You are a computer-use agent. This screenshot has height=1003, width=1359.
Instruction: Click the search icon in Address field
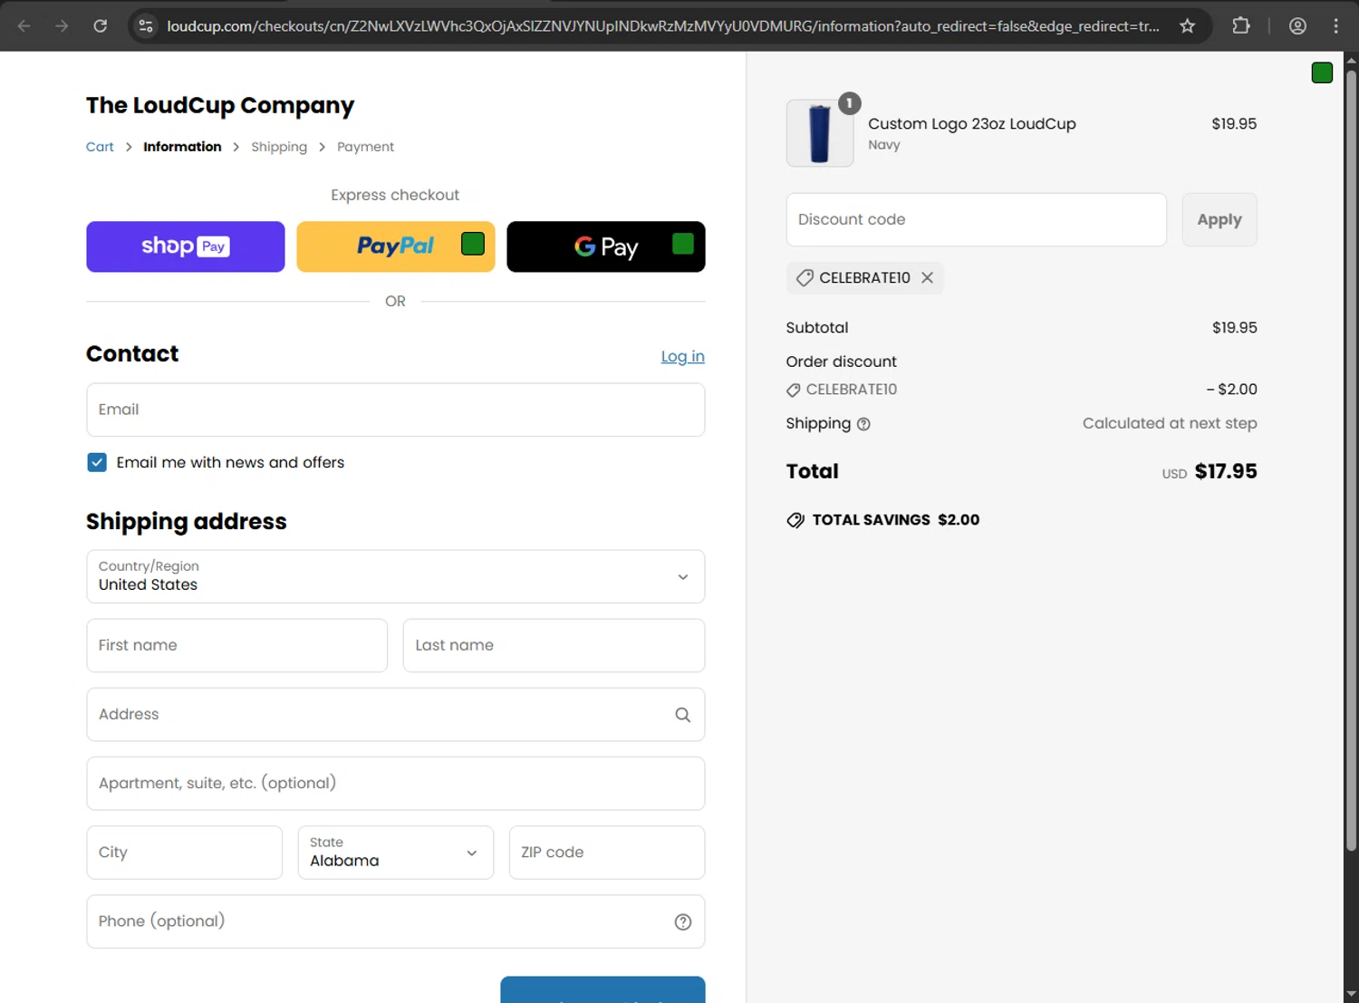683,715
